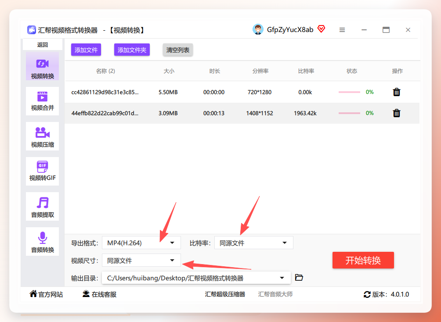This screenshot has width=441, height=322.
Task: Click the 00:00:13 duration cell
Action: click(x=214, y=113)
